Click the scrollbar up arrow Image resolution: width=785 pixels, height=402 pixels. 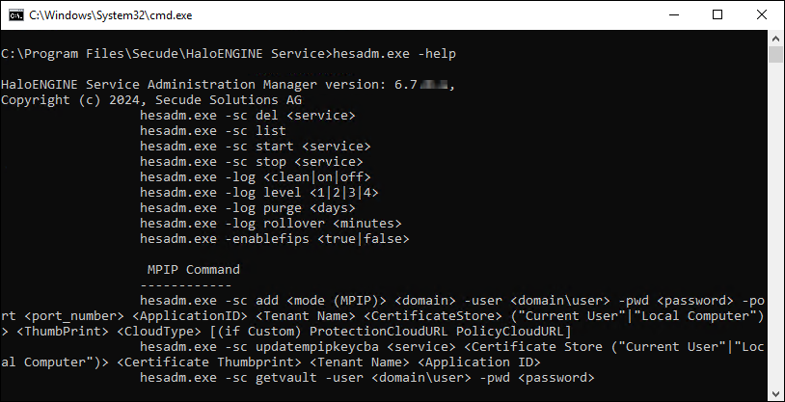point(776,38)
